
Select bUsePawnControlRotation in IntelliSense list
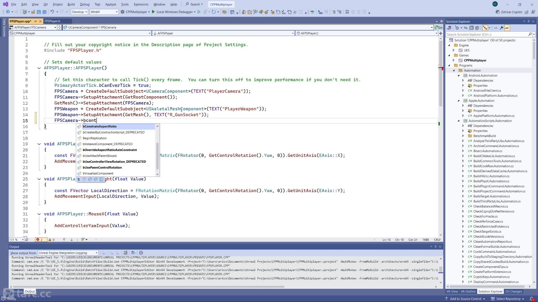[116, 167]
